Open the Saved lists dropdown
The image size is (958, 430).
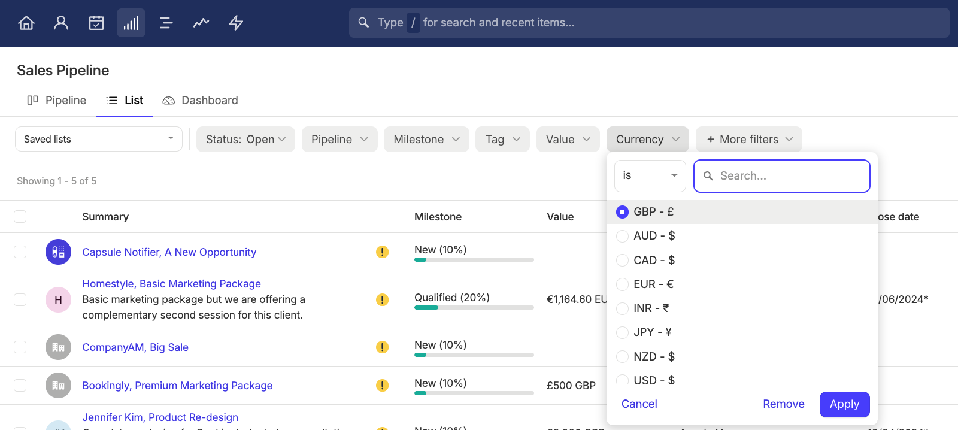pos(99,139)
